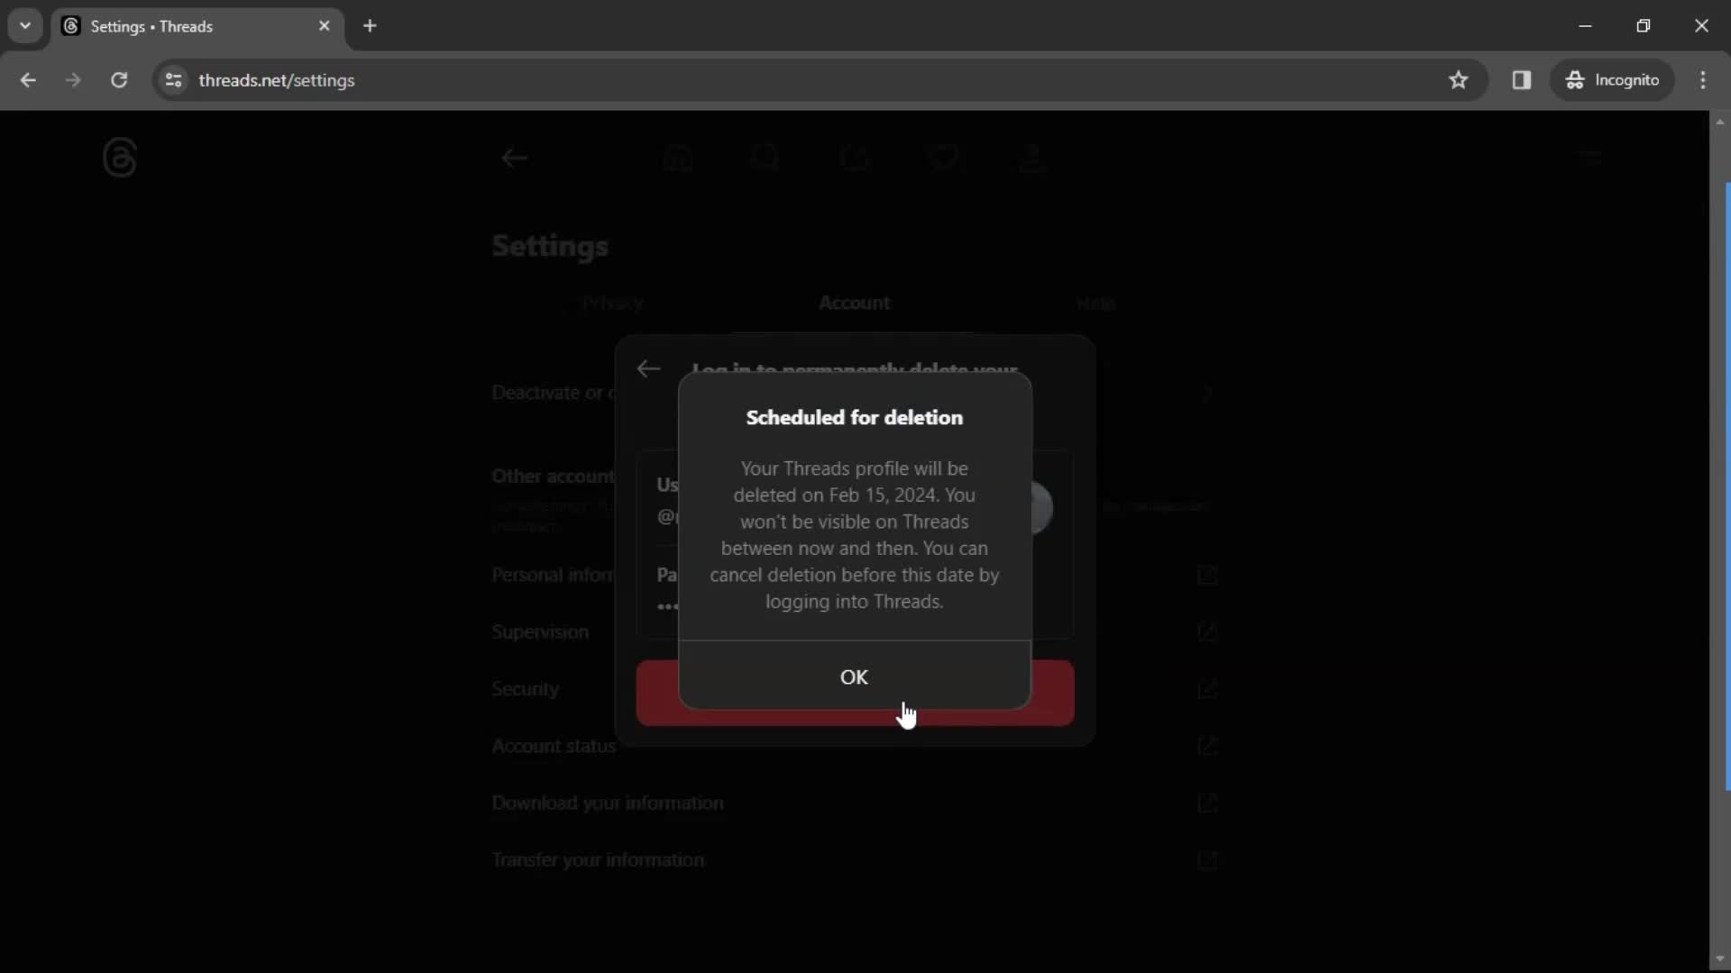Image resolution: width=1731 pixels, height=973 pixels.
Task: Click the back arrow inside settings panel
Action: (650, 368)
